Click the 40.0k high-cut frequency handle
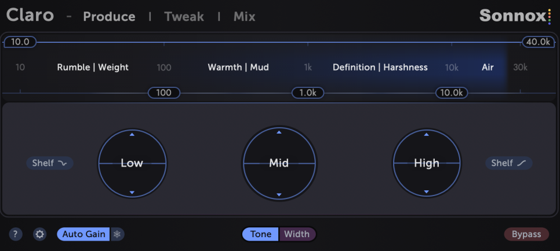Image resolution: width=560 pixels, height=251 pixels. (x=538, y=42)
